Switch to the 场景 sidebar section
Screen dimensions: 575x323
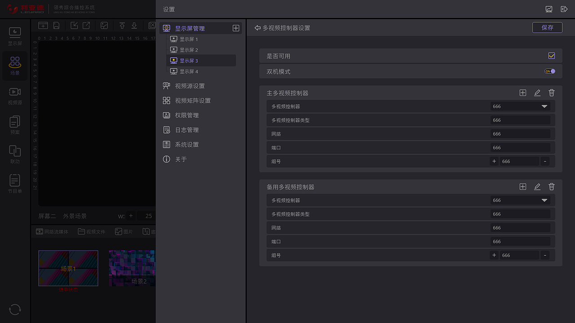15,65
